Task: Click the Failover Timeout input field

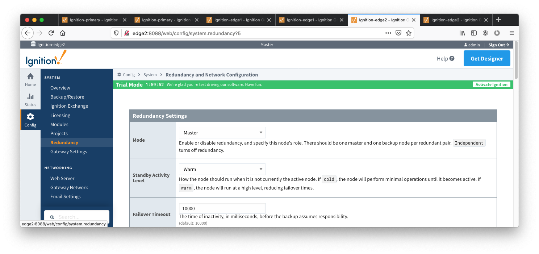Action: pyautogui.click(x=222, y=208)
